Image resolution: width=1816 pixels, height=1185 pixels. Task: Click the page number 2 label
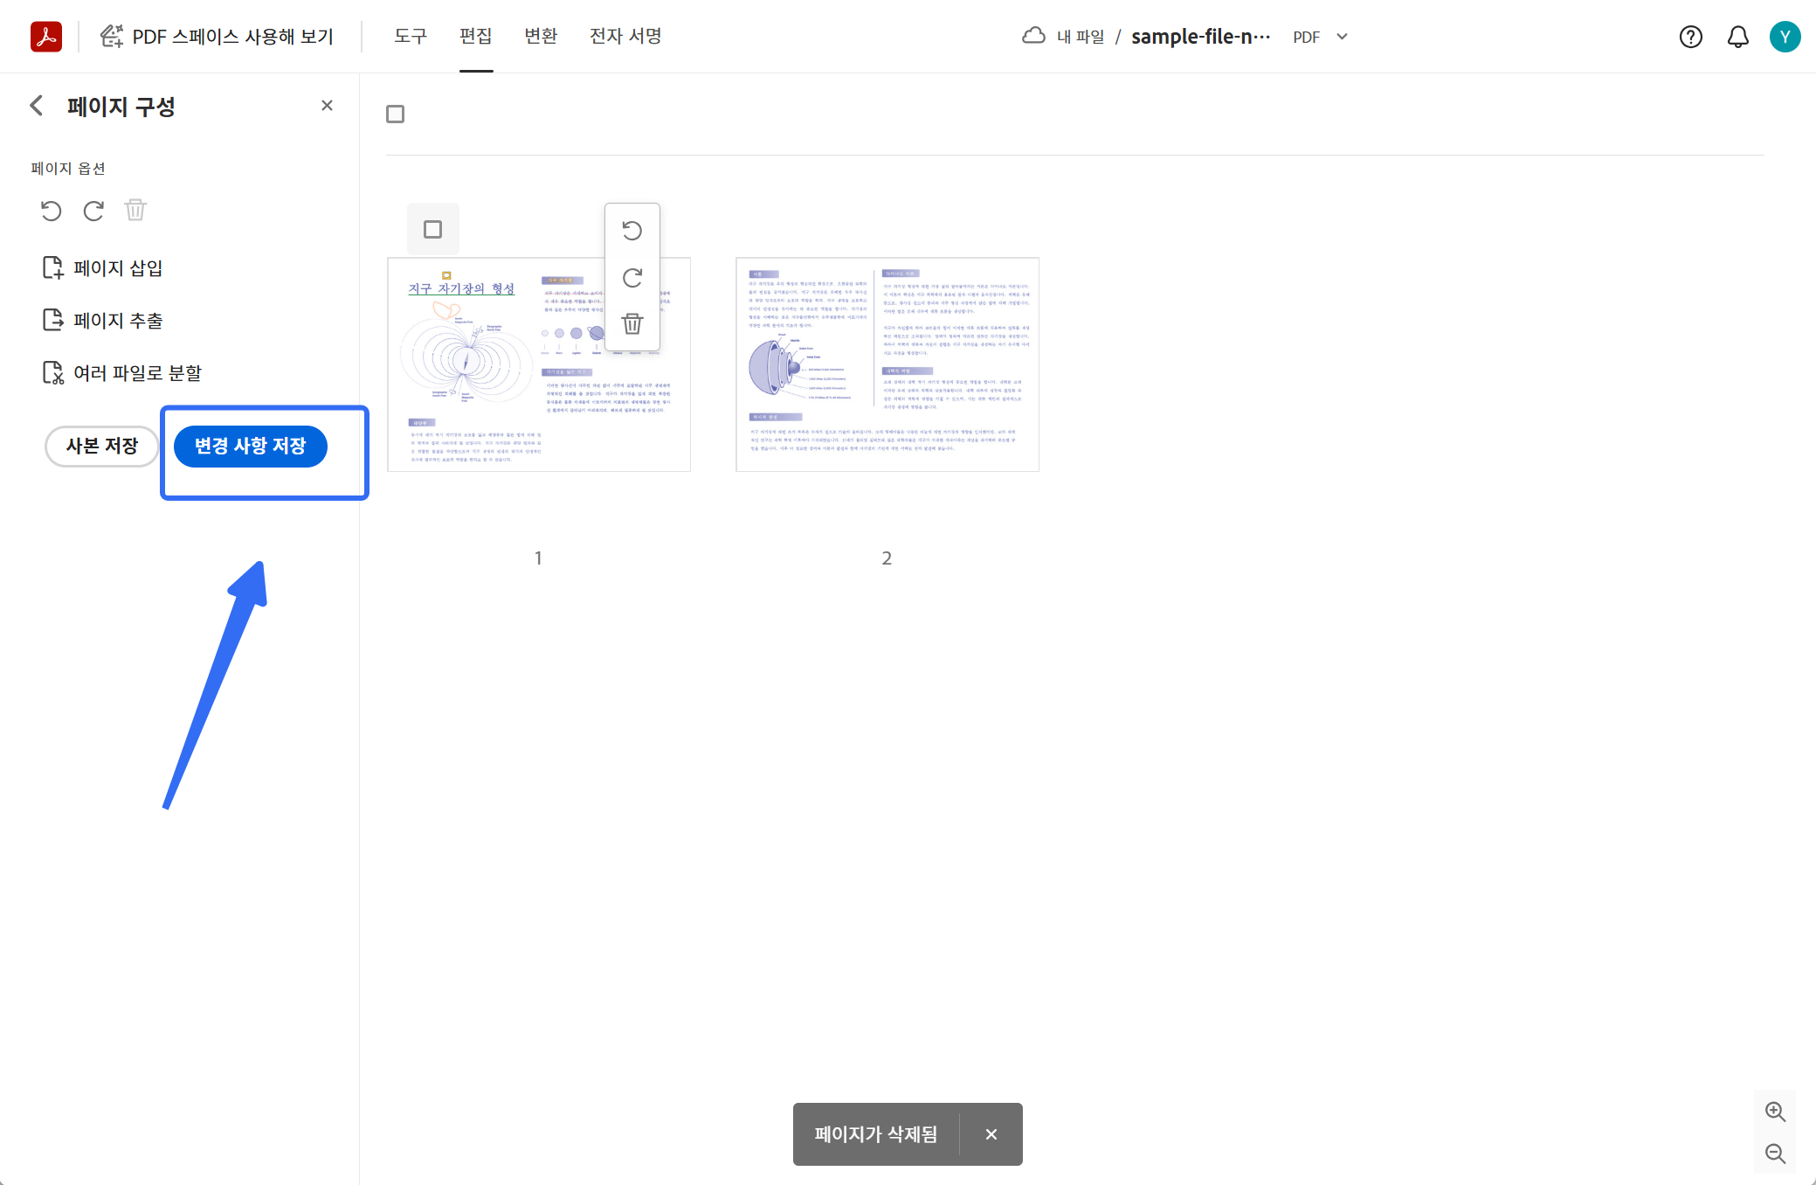[887, 558]
